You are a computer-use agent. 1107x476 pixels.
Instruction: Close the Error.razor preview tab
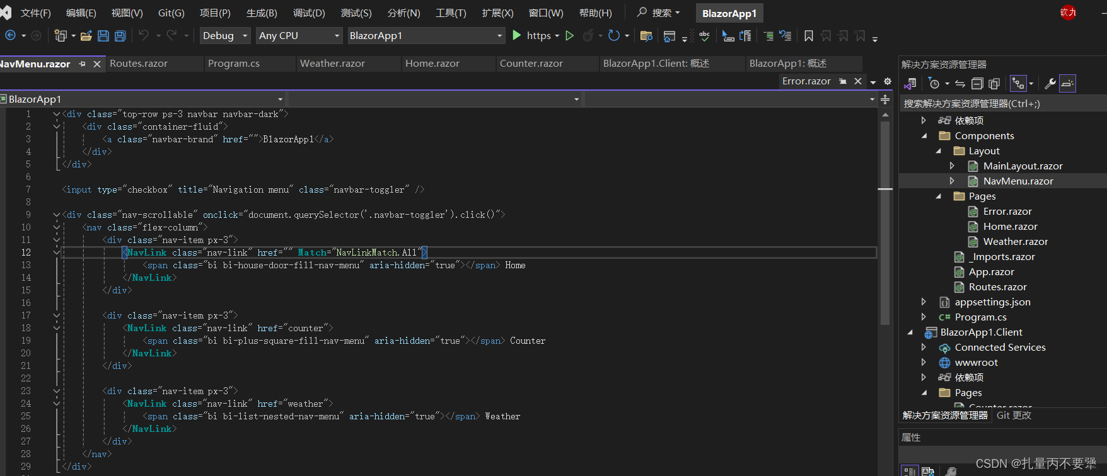[x=858, y=81]
